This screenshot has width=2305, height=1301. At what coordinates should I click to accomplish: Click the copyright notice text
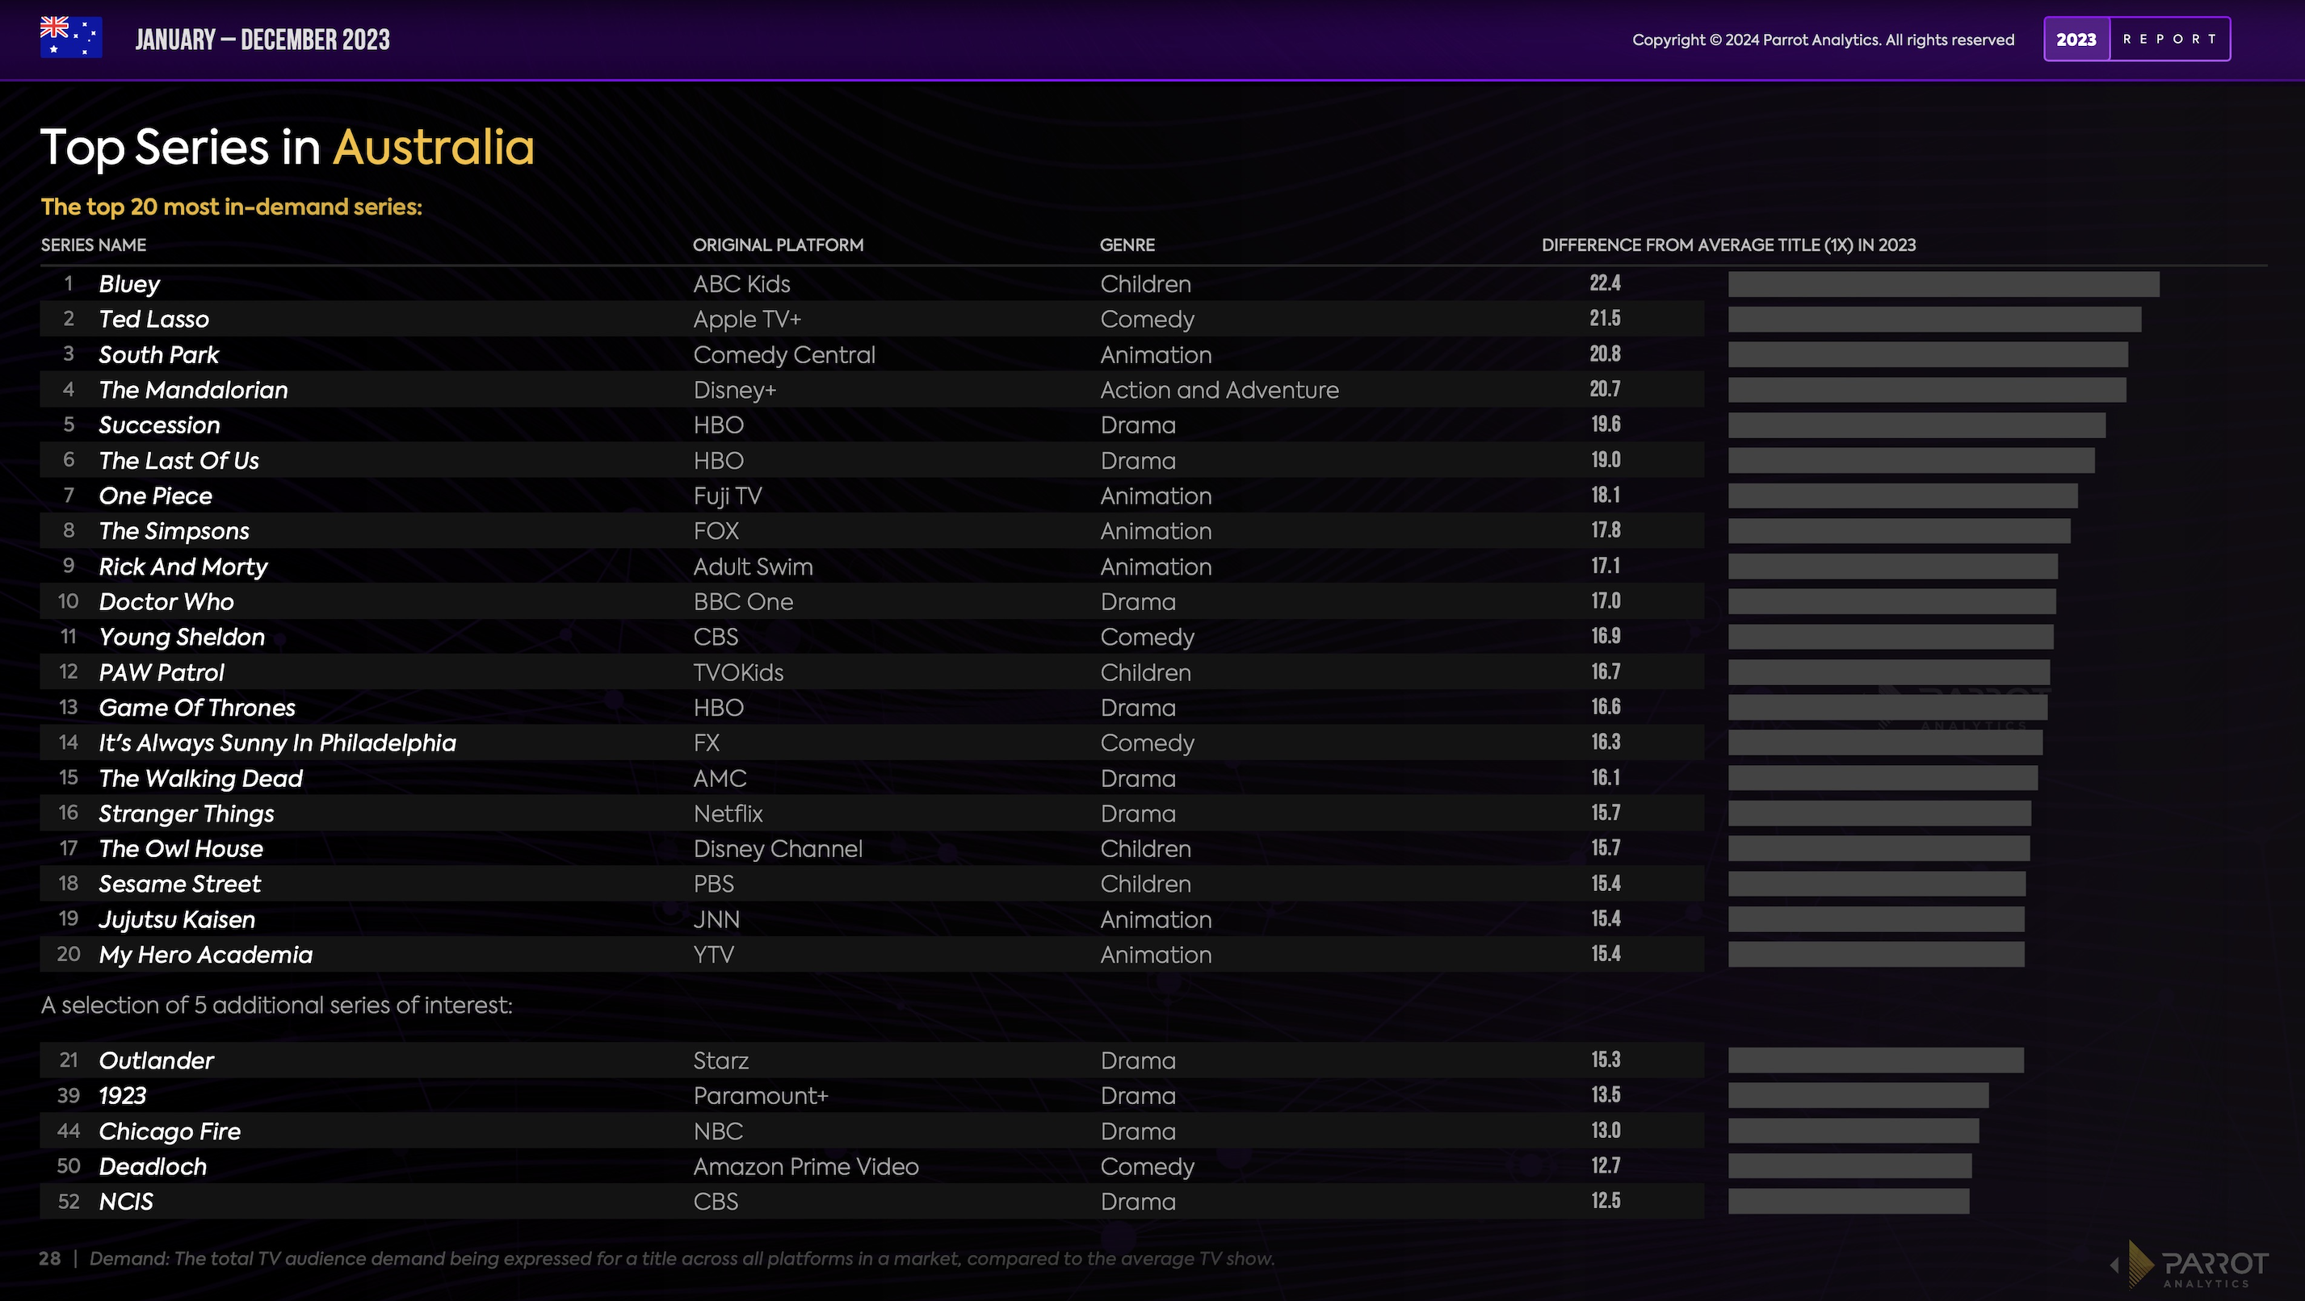pyautogui.click(x=1823, y=40)
